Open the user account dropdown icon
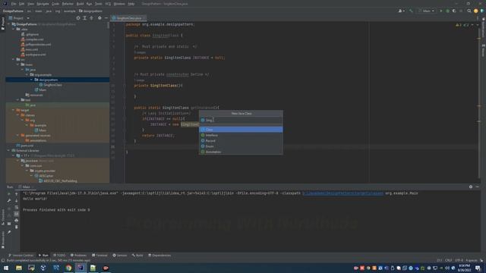This screenshot has height=273, width=486. point(401,11)
